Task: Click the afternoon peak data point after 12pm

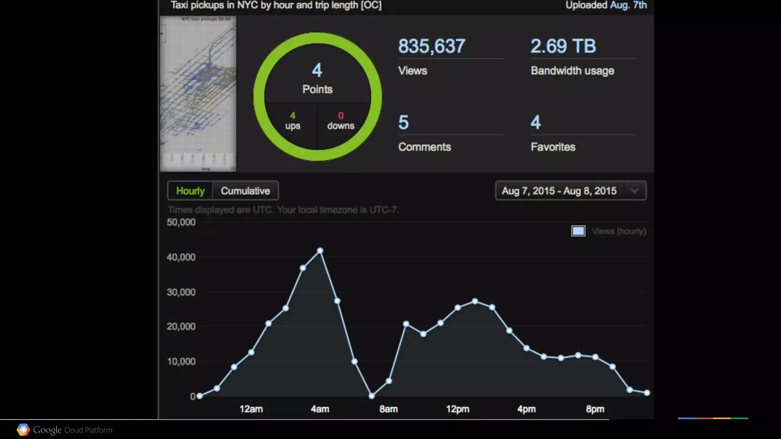Action: pos(475,301)
